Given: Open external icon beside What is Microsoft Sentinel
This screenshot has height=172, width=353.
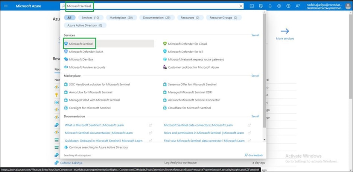Looking at the screenshot, I should coord(151,125).
